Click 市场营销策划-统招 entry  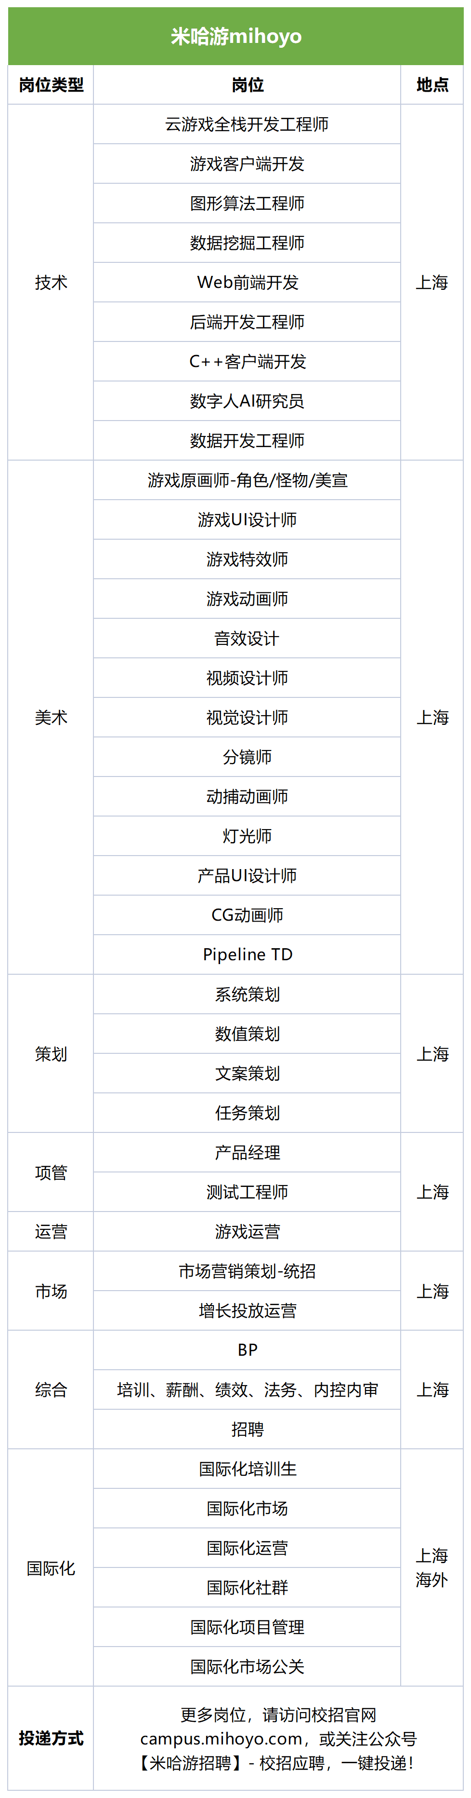[x=248, y=1270]
